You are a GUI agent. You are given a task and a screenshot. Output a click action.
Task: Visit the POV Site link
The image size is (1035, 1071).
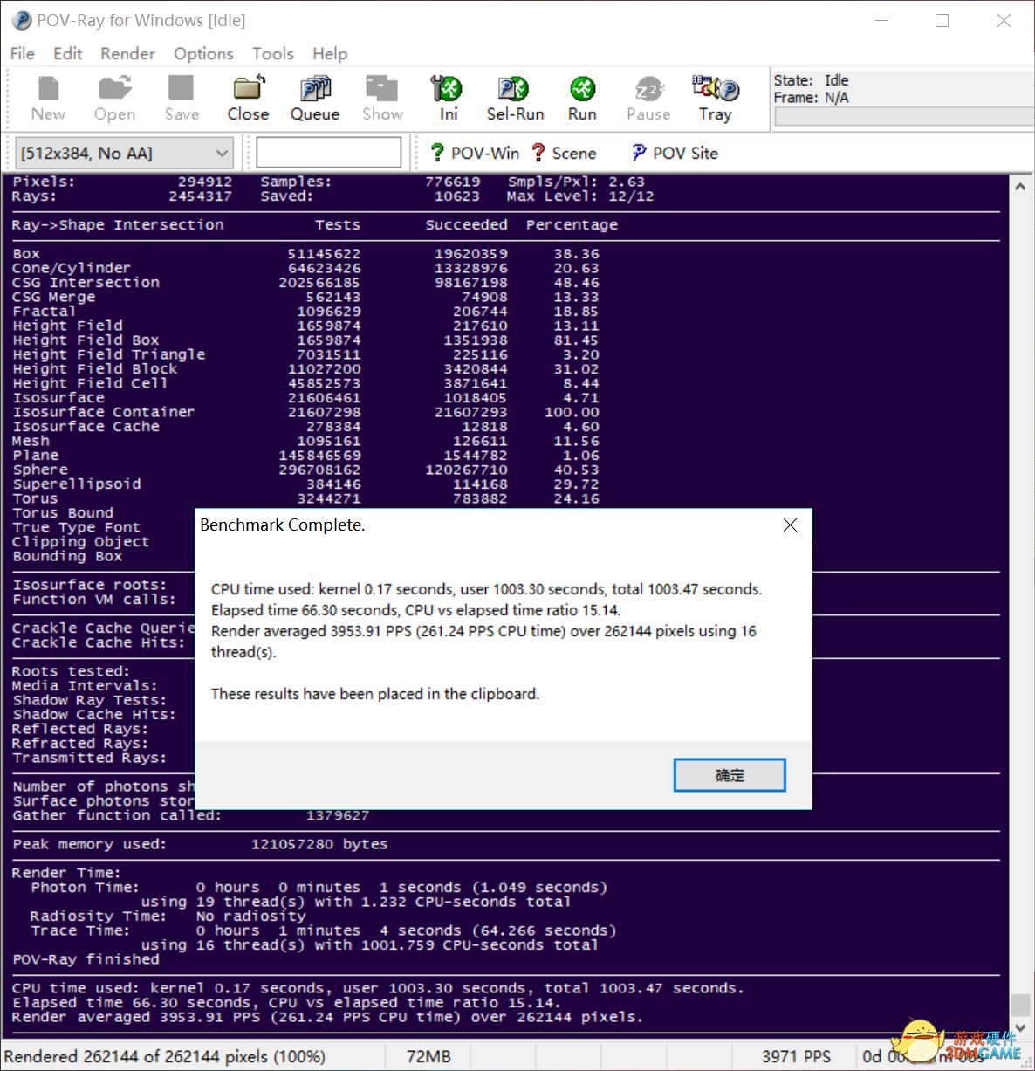pyautogui.click(x=675, y=153)
